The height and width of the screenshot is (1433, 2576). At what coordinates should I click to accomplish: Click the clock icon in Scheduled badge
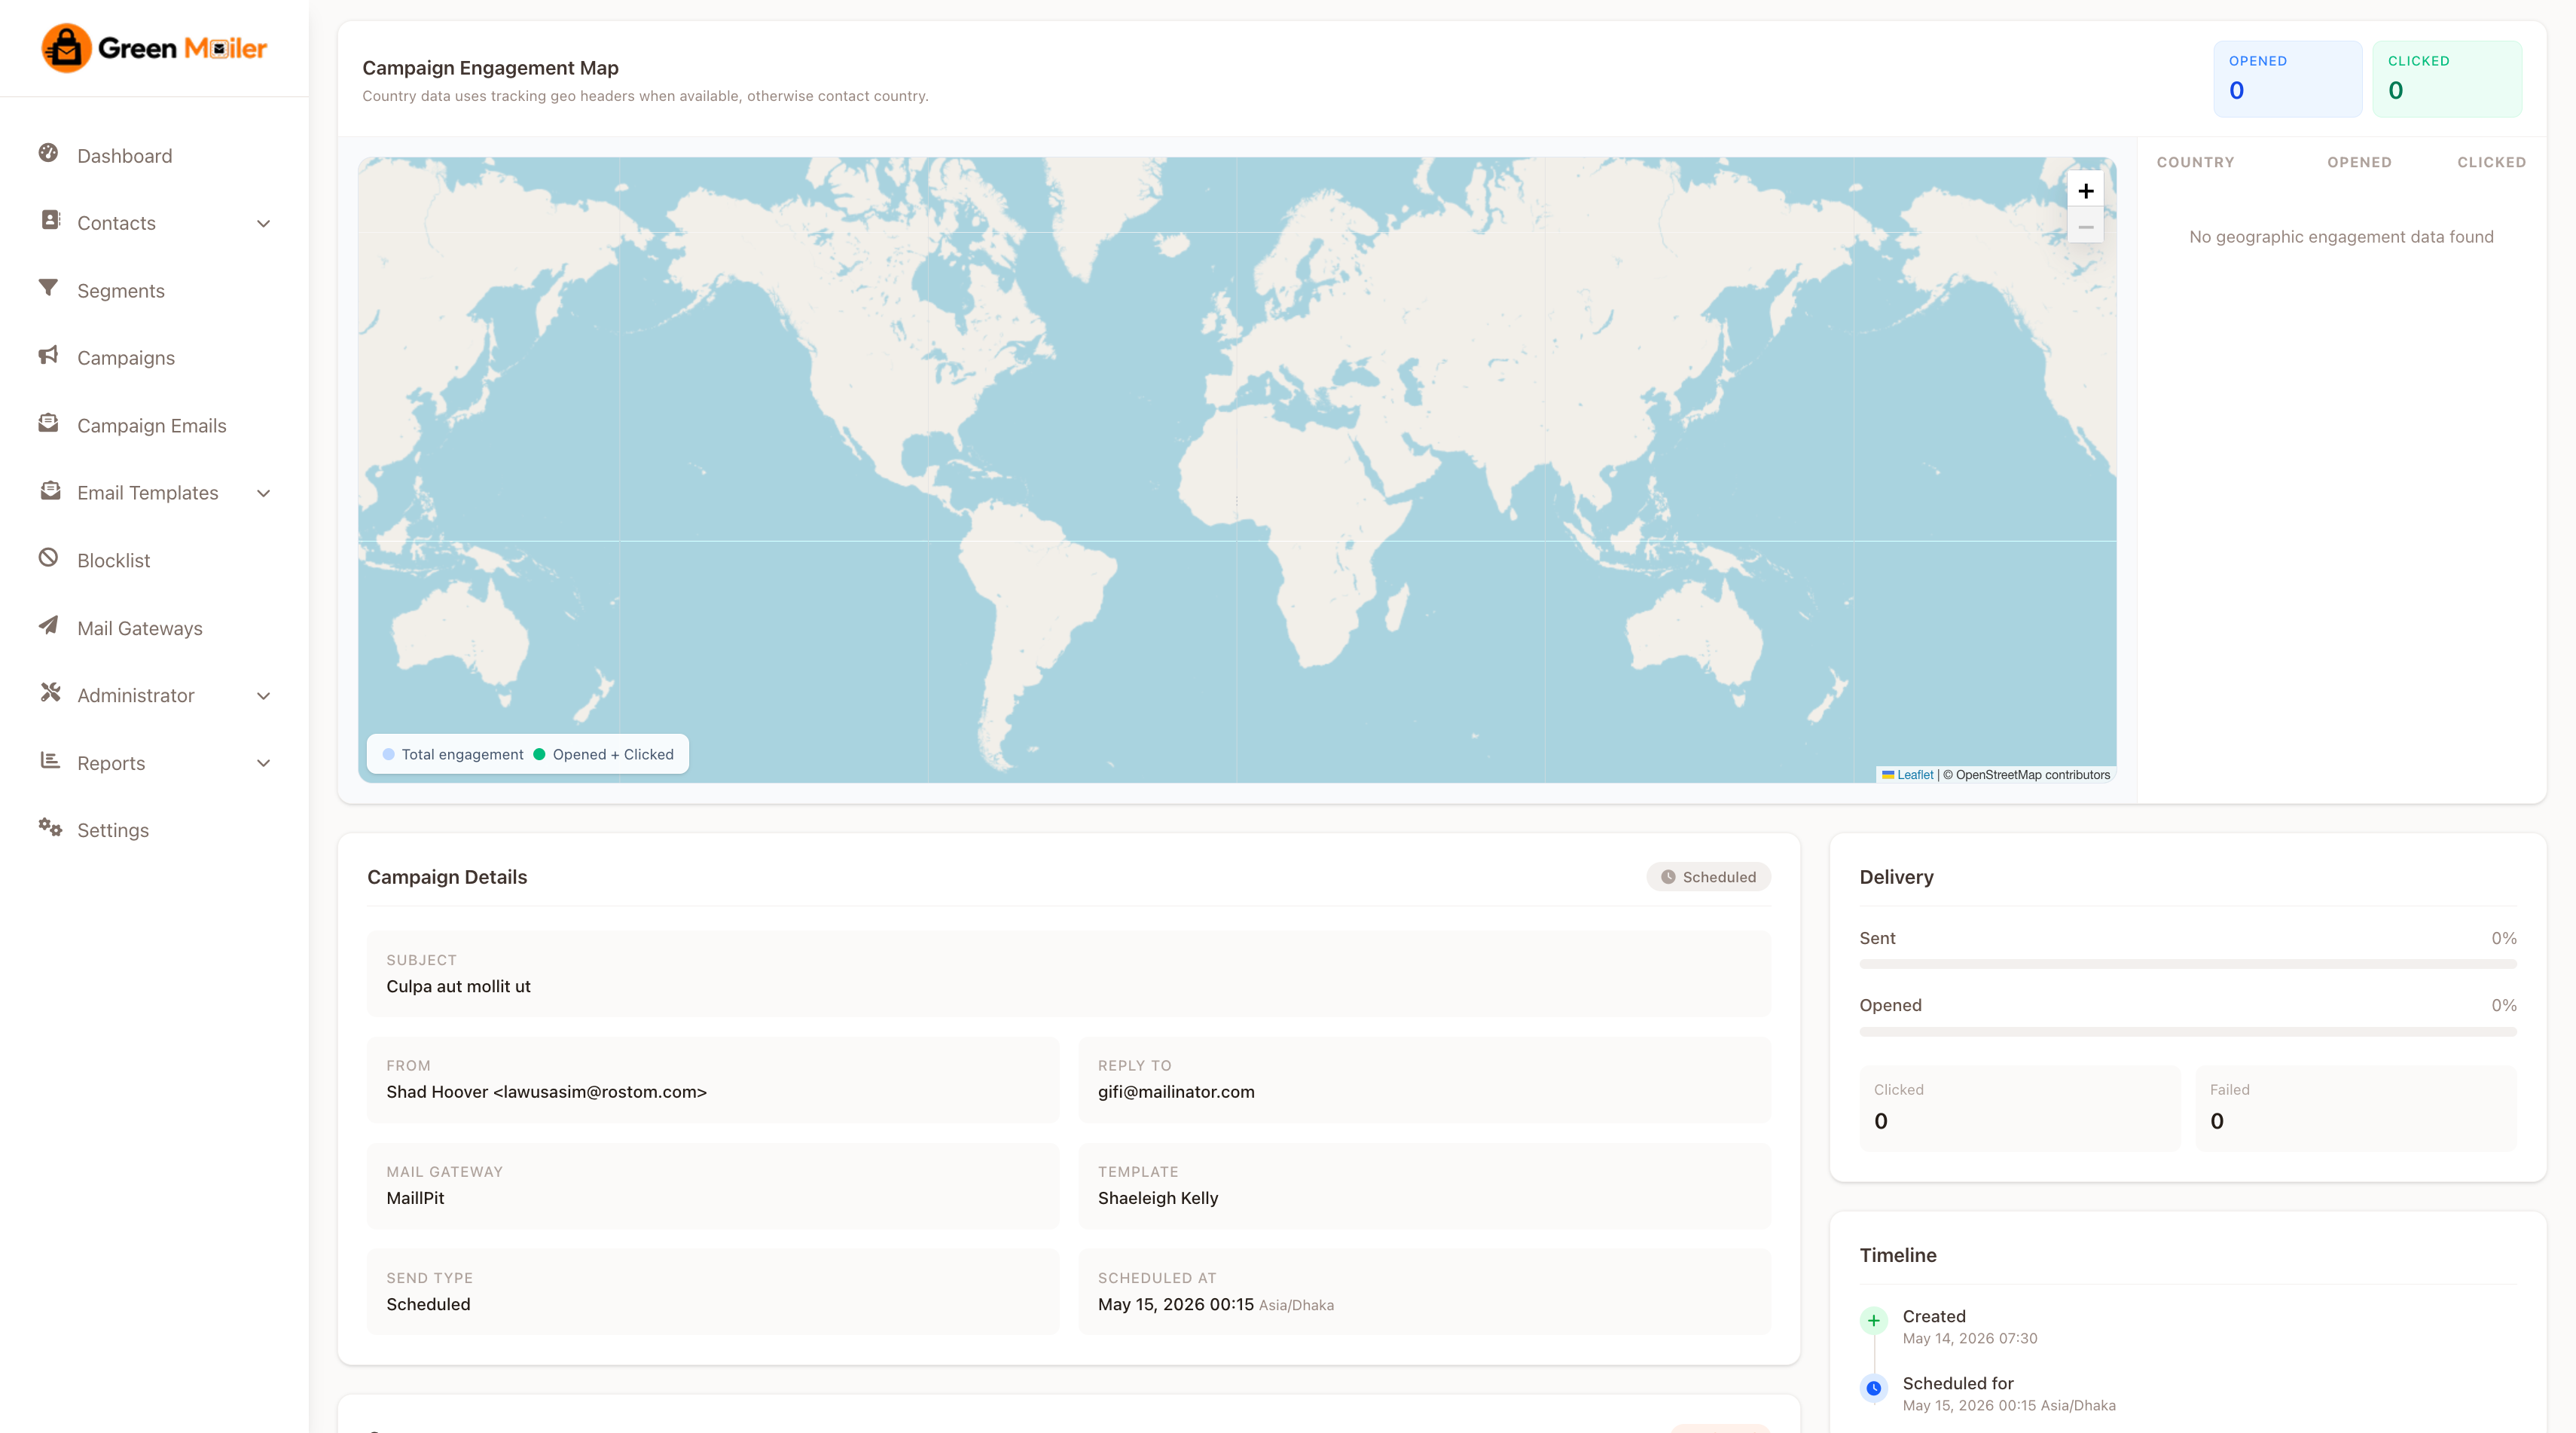pyautogui.click(x=1668, y=877)
